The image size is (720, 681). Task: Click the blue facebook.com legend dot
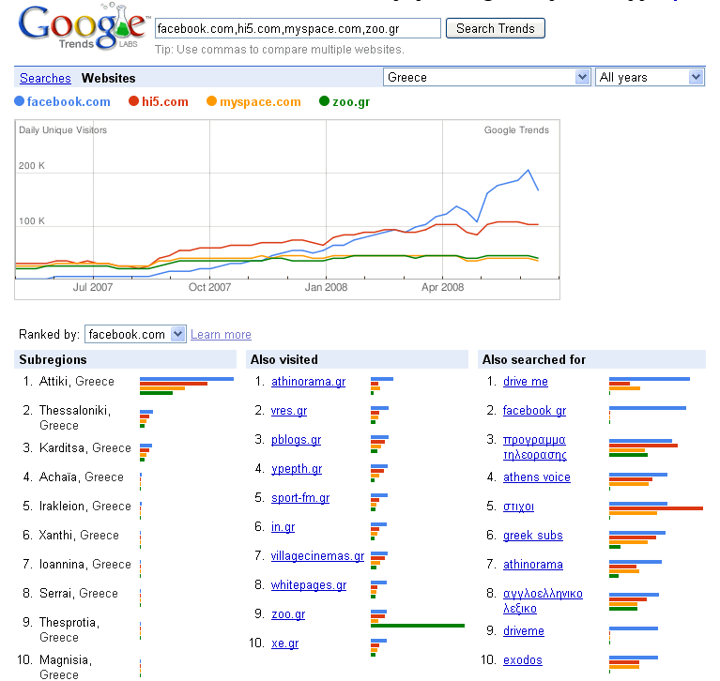[20, 101]
